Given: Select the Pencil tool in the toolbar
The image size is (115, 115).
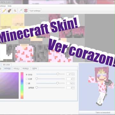Looking at the screenshot, I should (4, 11).
